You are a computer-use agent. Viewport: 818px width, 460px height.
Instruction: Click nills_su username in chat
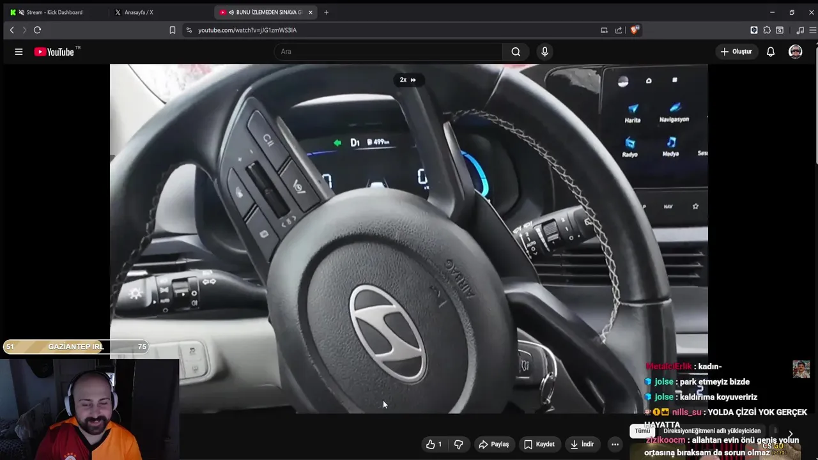[687, 412]
